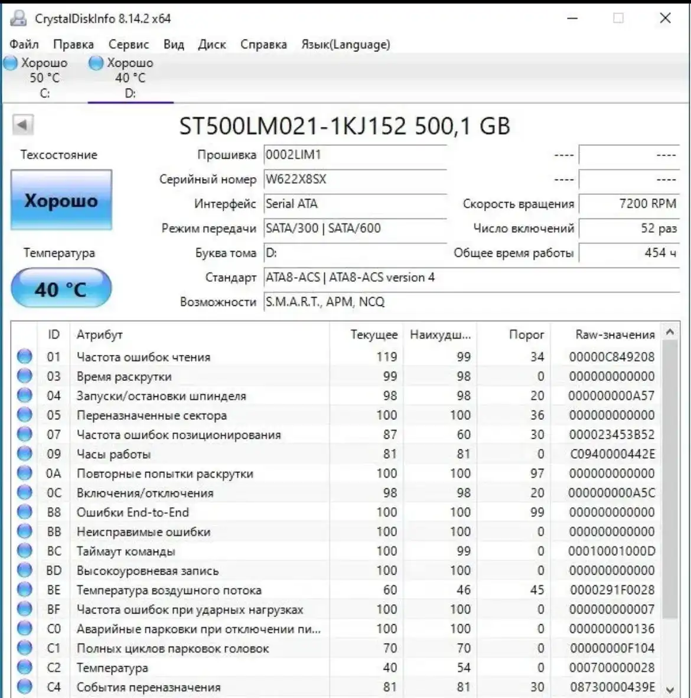Click the blue dot next to C2 Температура

[x=24, y=667]
